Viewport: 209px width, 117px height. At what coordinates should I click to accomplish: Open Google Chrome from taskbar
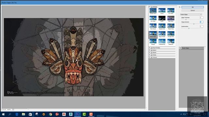(x=50, y=114)
